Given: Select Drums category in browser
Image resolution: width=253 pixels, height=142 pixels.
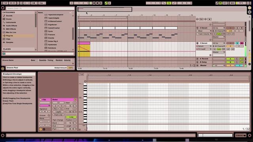Looking at the screenshot, I should pyautogui.click(x=9, y=19).
